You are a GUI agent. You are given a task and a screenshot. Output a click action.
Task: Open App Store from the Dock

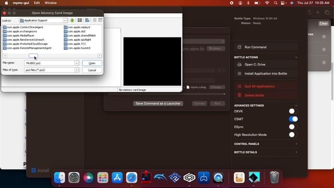click(x=117, y=178)
